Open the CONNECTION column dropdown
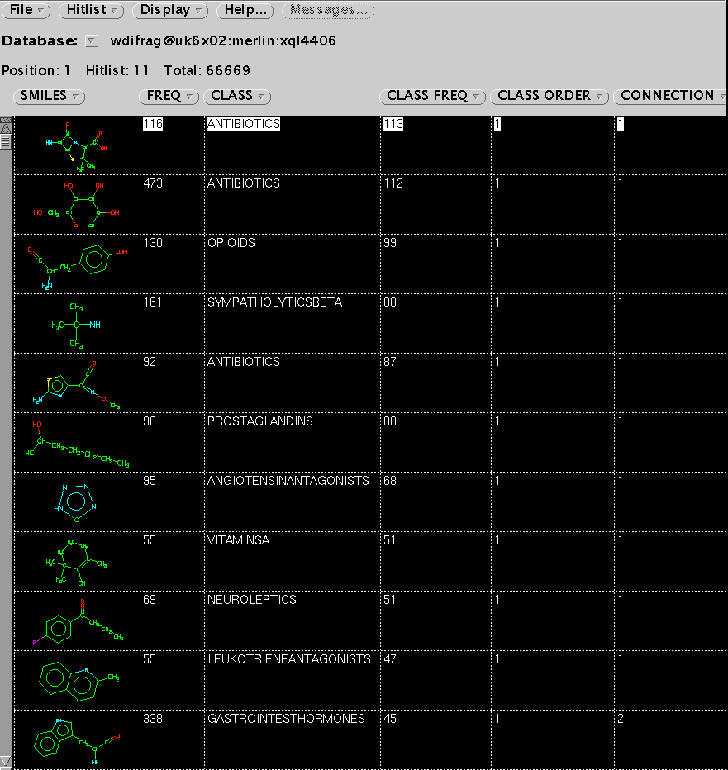Image resolution: width=728 pixels, height=770 pixels. pos(671,96)
